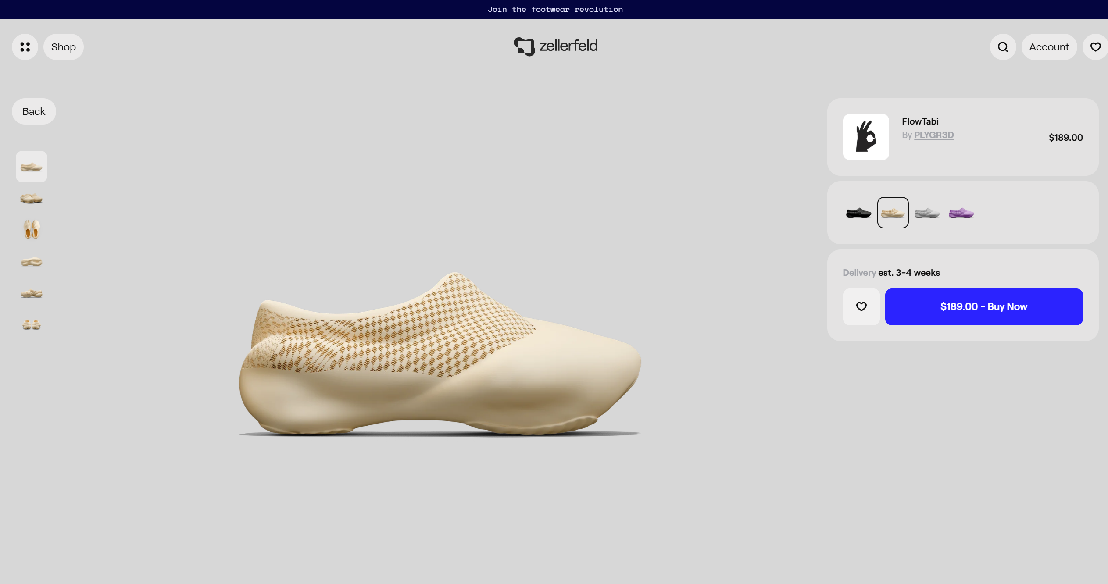1108x584 pixels.
Task: Open the search icon
Action: pos(1002,47)
